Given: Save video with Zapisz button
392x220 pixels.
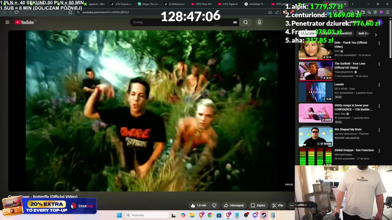Looking at the screenshot, I should click(x=258, y=205).
